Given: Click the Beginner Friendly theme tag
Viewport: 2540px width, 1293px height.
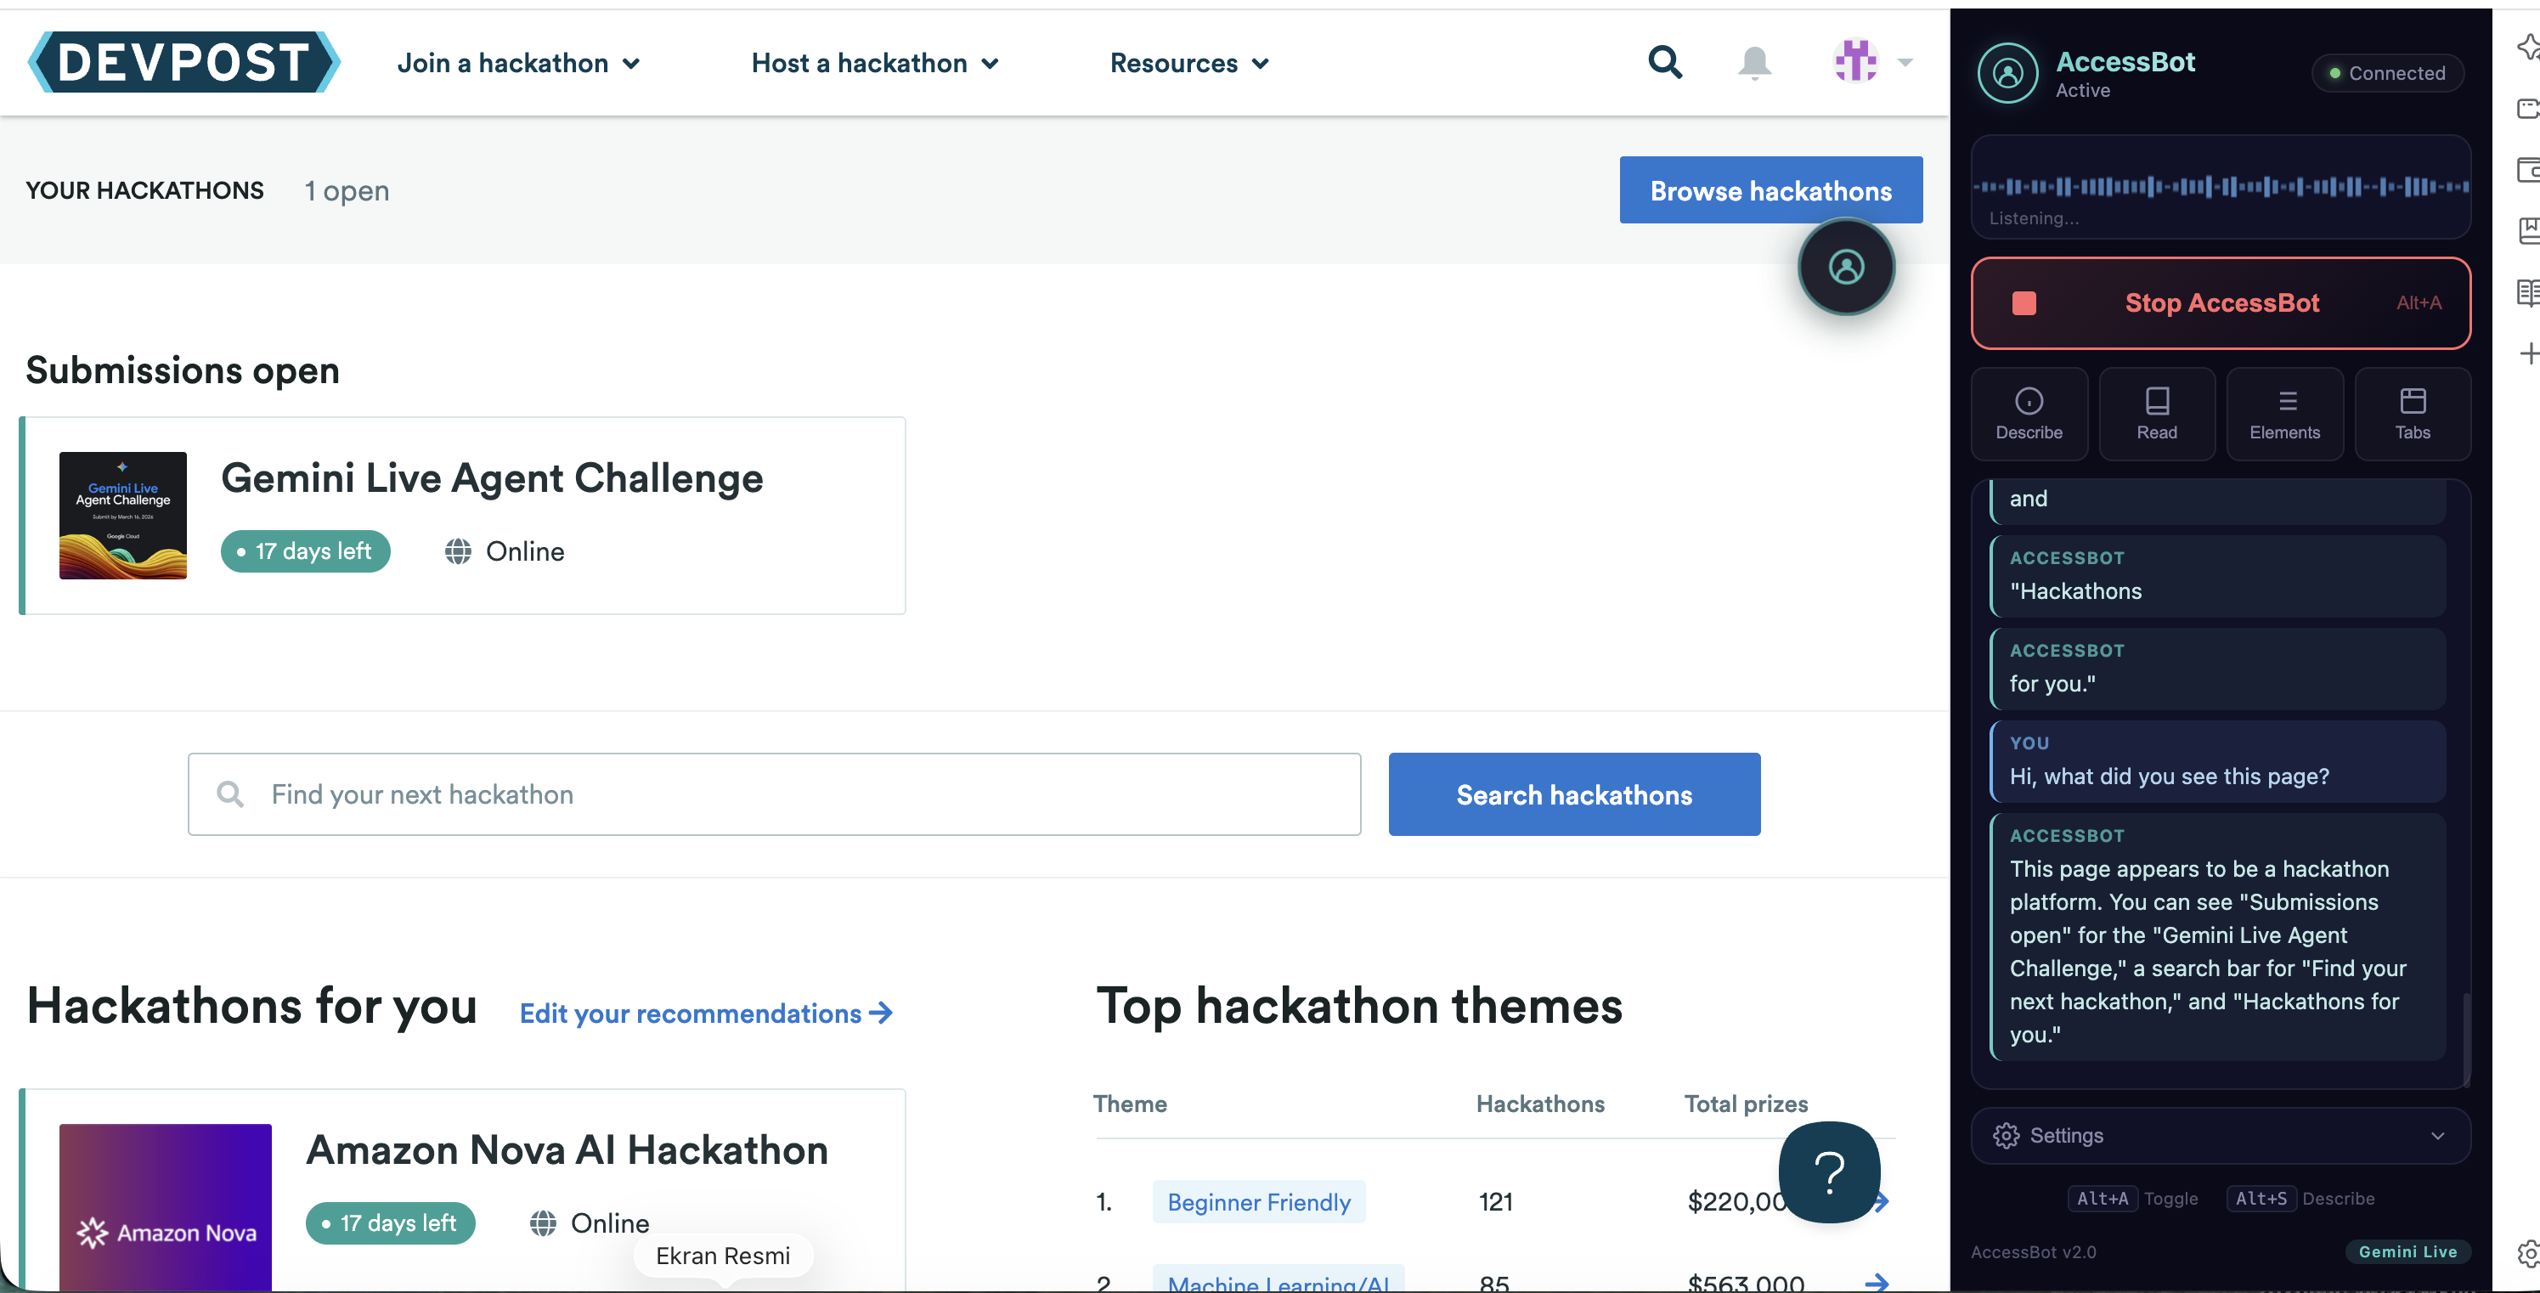Looking at the screenshot, I should [x=1258, y=1201].
